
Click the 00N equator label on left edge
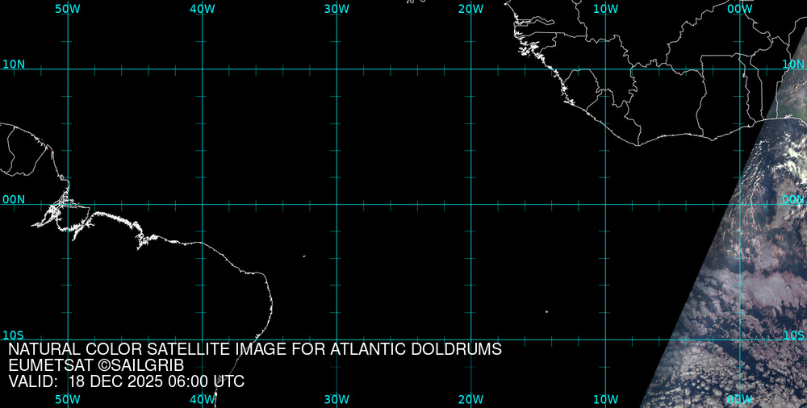[x=14, y=199]
